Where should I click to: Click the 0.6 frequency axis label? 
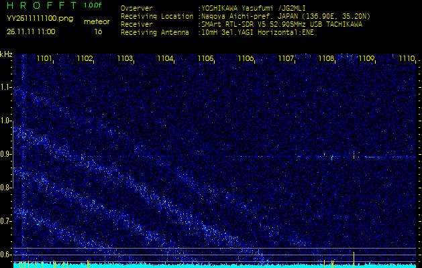click(x=6, y=254)
